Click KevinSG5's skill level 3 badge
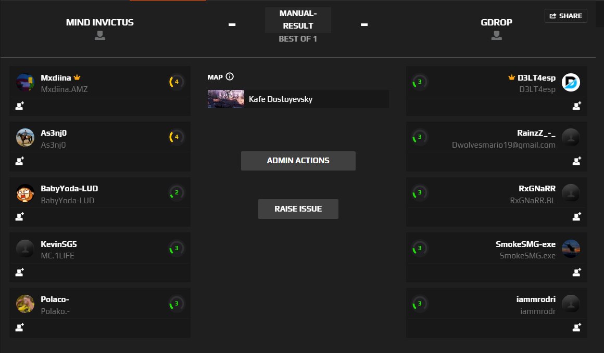 tap(177, 249)
